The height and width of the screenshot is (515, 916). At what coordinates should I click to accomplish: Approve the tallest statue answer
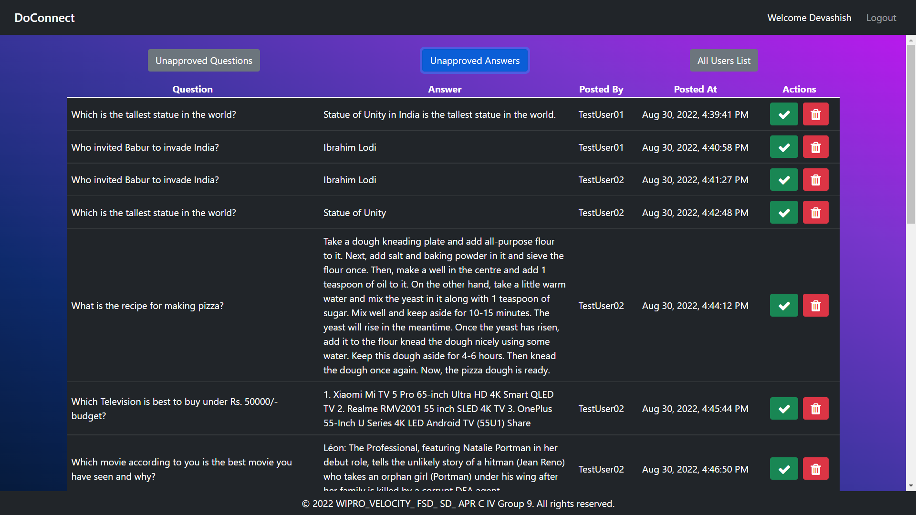(x=784, y=114)
